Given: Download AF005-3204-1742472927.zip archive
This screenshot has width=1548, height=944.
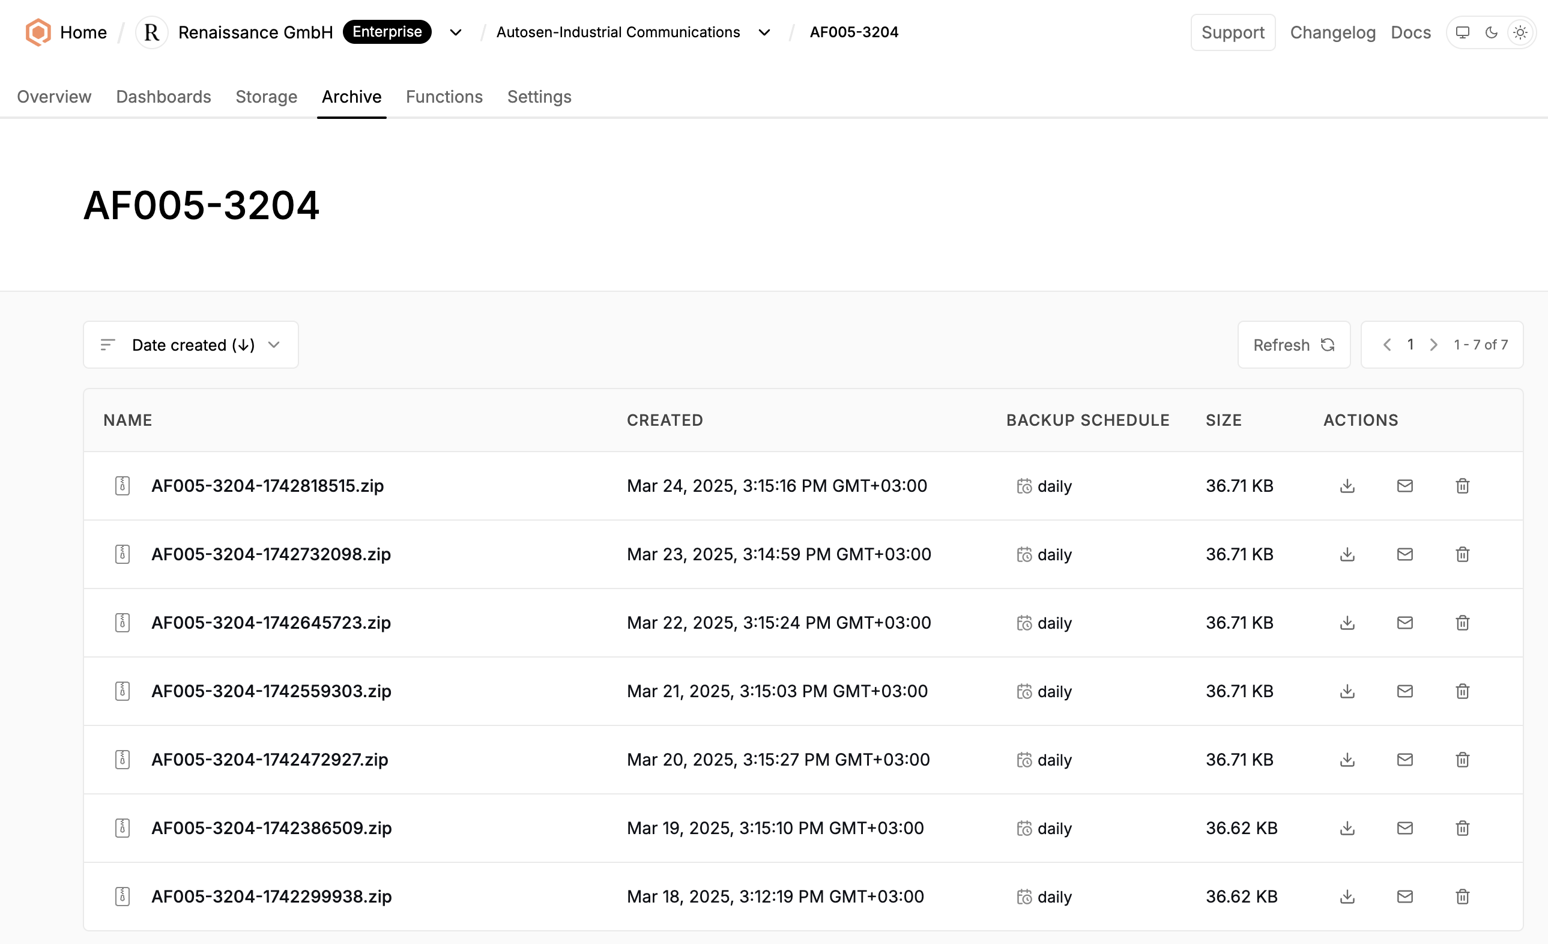Looking at the screenshot, I should pyautogui.click(x=1347, y=760).
